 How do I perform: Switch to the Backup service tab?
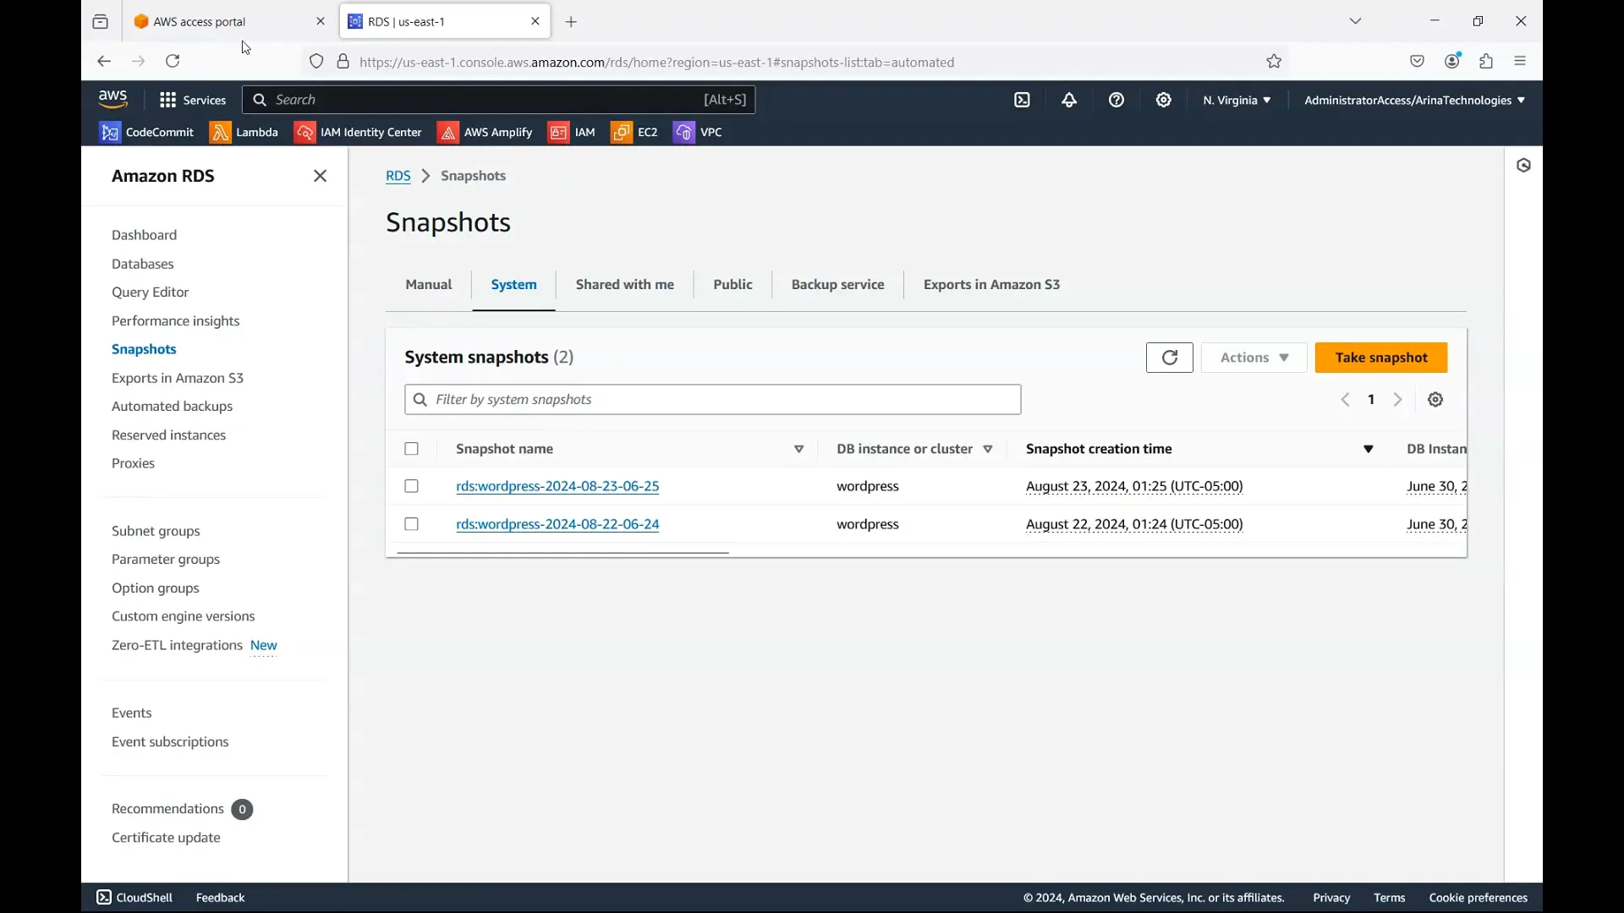[837, 284]
